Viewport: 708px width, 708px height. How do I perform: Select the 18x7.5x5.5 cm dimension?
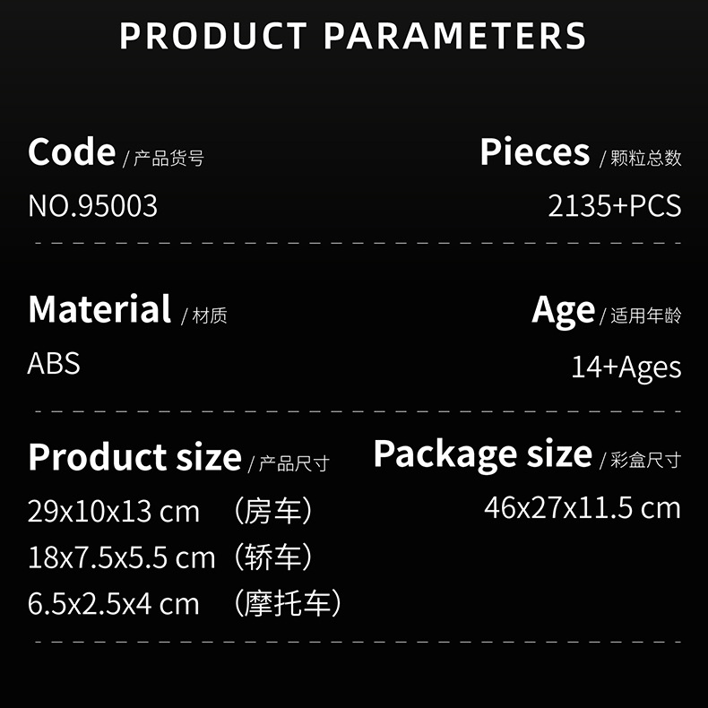[x=122, y=557]
